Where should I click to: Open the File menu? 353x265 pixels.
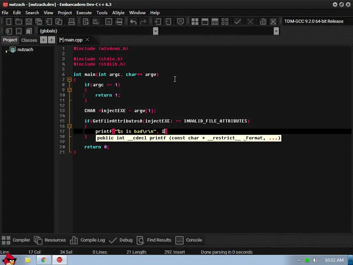pyautogui.click(x=5, y=13)
